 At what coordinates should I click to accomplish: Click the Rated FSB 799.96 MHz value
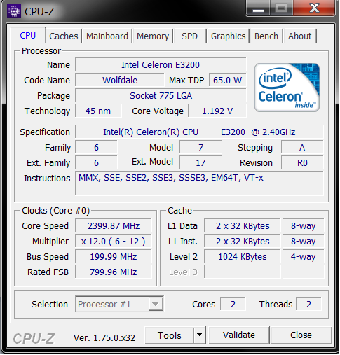click(x=114, y=272)
